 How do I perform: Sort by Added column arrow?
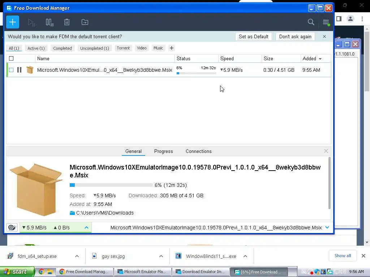click(x=320, y=59)
